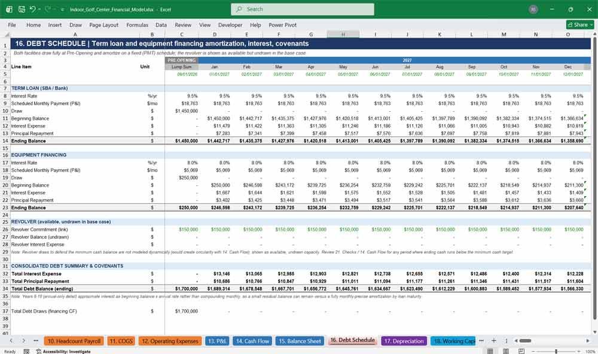598x354 pixels.
Task: Switch to 17. Depreciation sheet
Action: (x=404, y=341)
